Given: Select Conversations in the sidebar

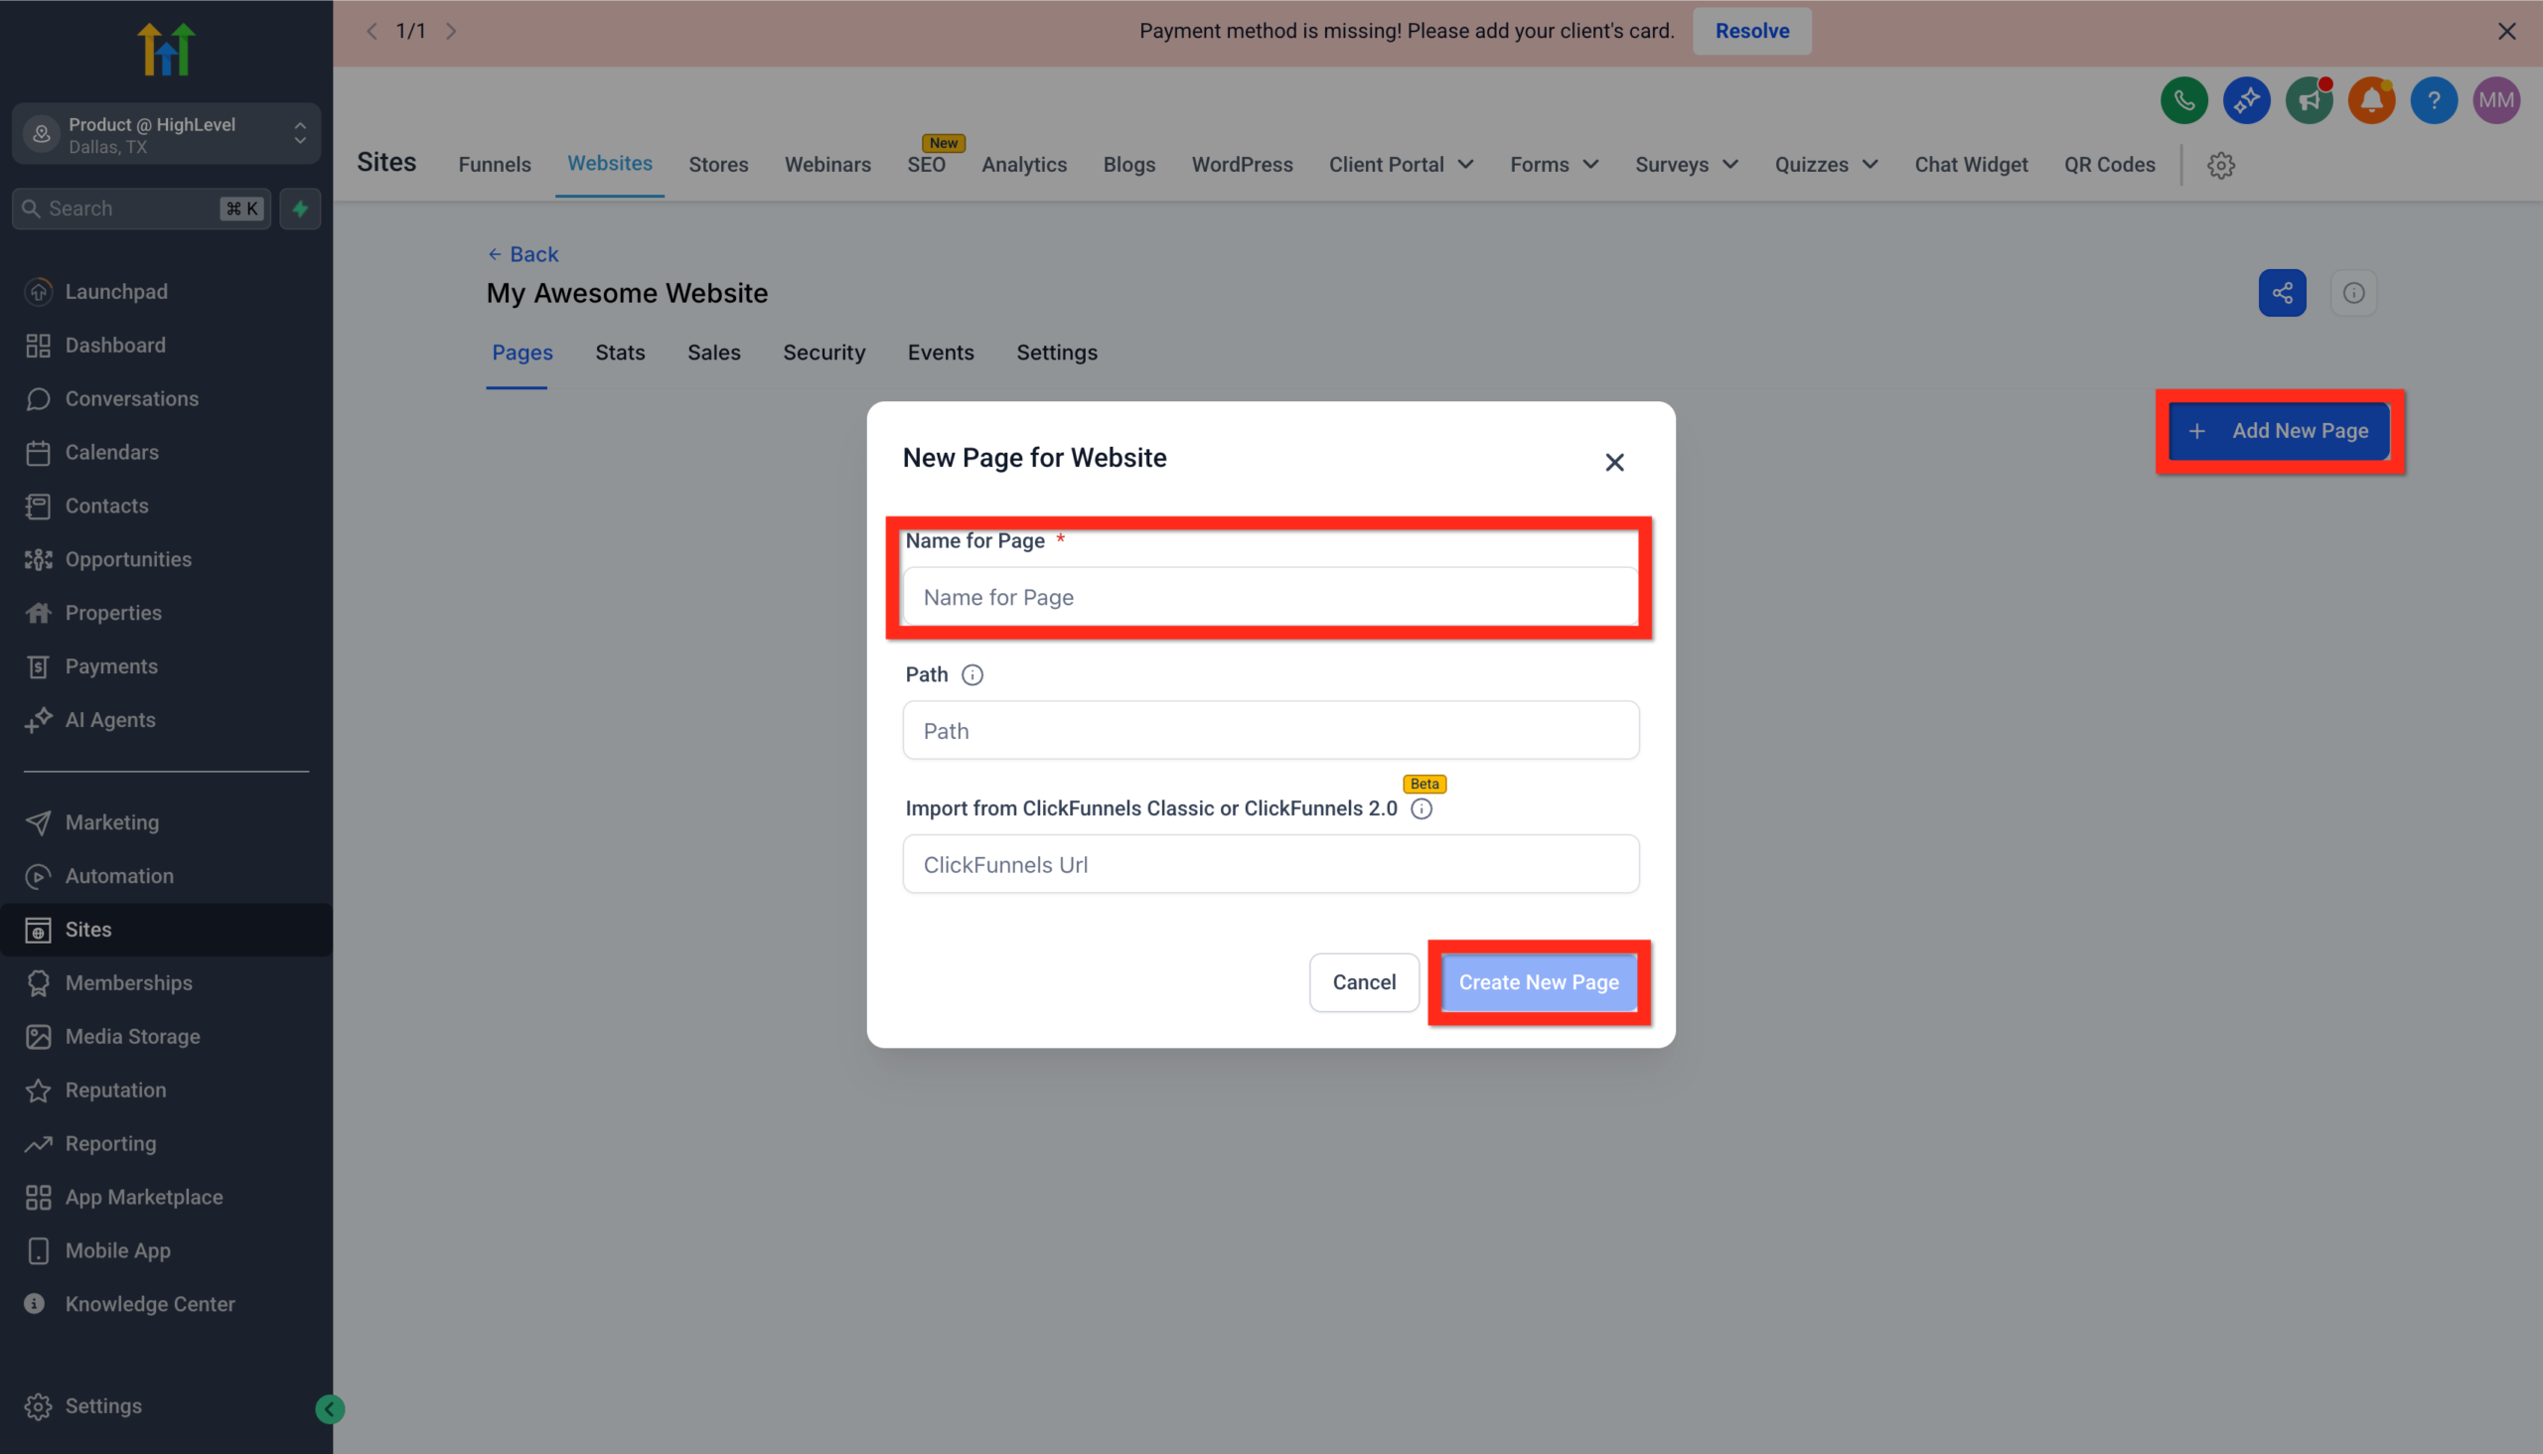Looking at the screenshot, I should [131, 398].
